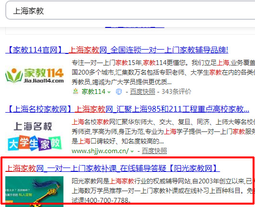255x207 pixels.
Task: Open the 家教114官网 result title link
Action: tap(116, 50)
